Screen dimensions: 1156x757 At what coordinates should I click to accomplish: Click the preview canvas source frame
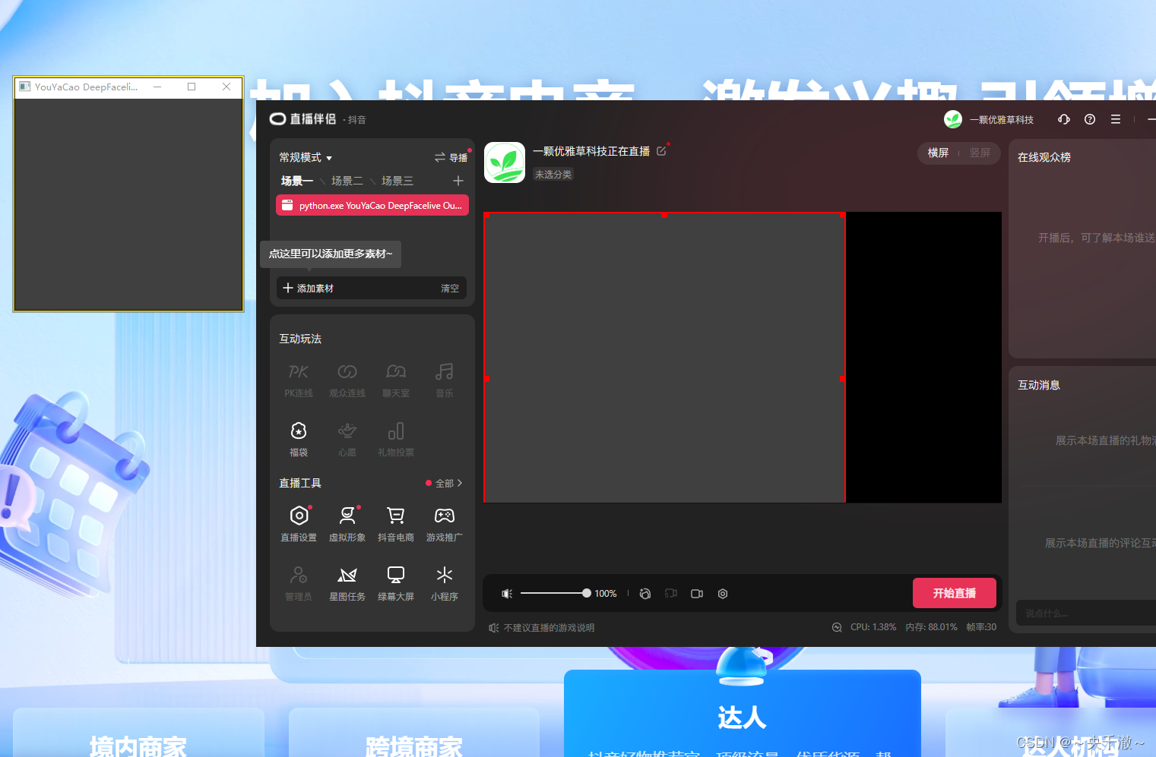point(664,358)
